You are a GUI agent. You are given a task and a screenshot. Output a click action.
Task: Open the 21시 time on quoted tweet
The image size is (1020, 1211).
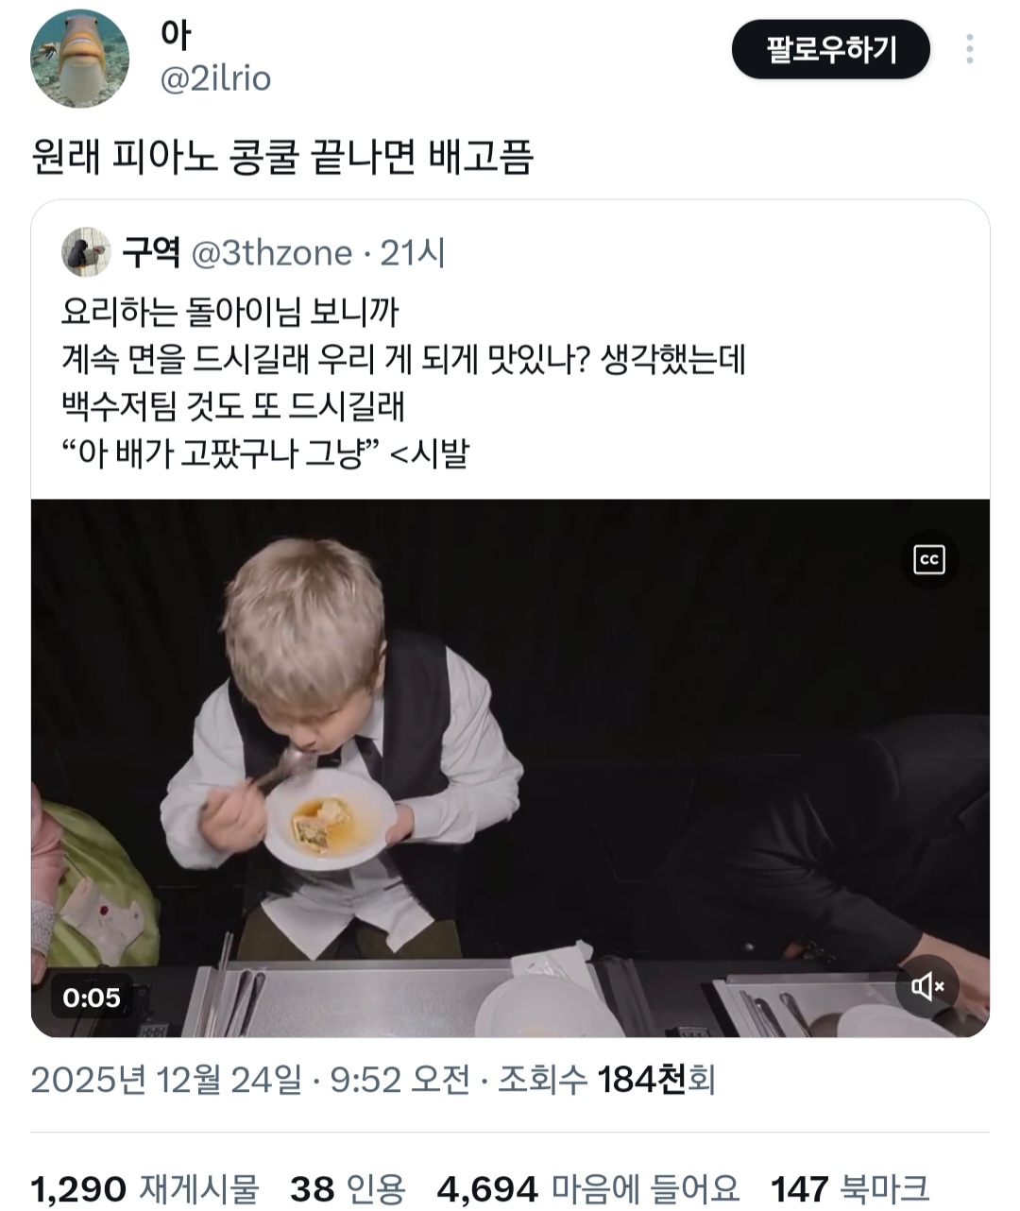413,253
